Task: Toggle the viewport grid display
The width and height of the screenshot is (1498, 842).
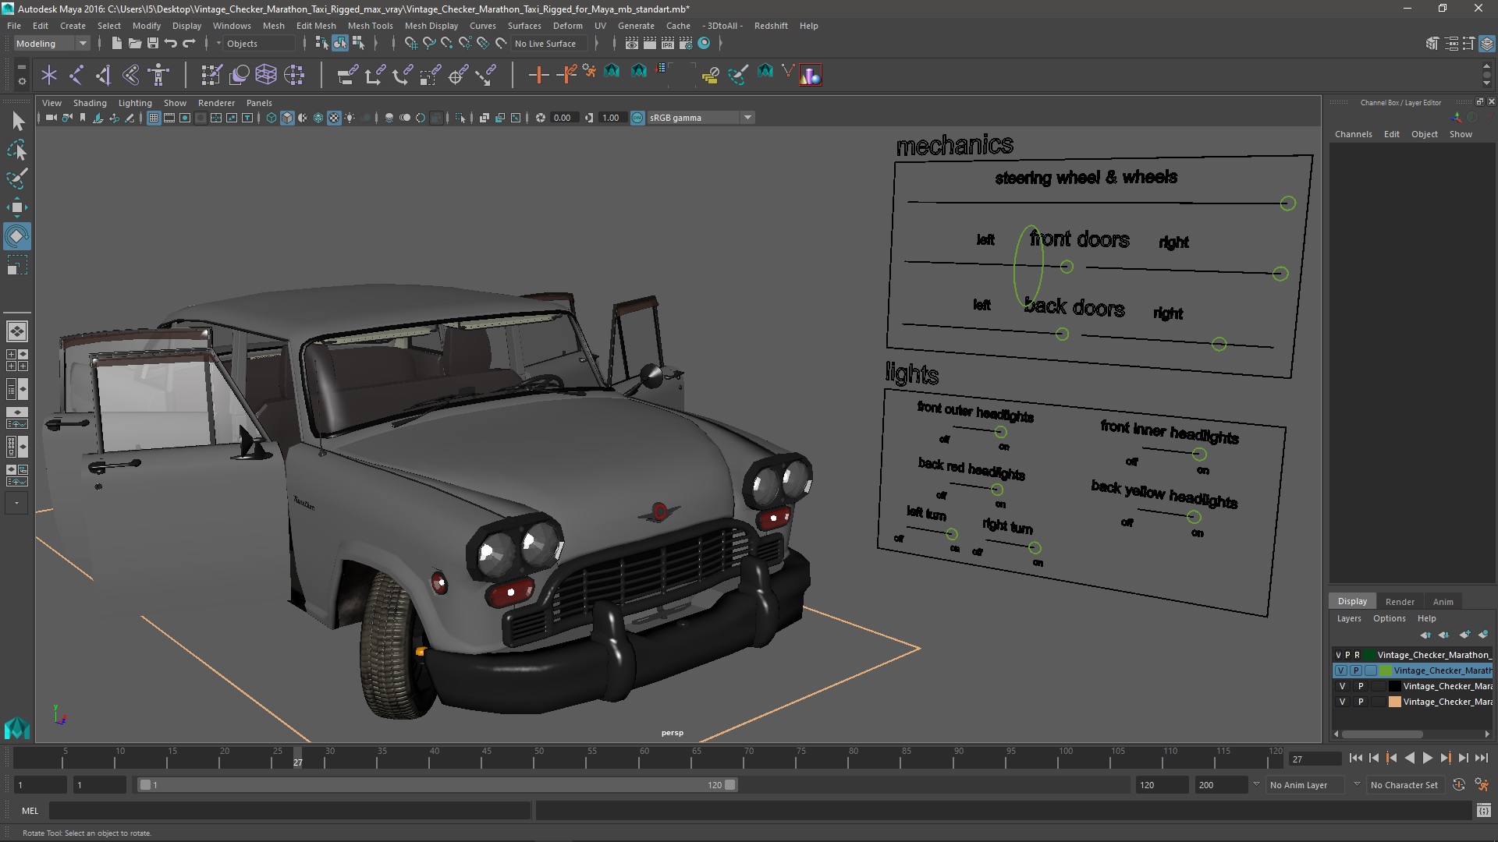Action: pos(154,118)
